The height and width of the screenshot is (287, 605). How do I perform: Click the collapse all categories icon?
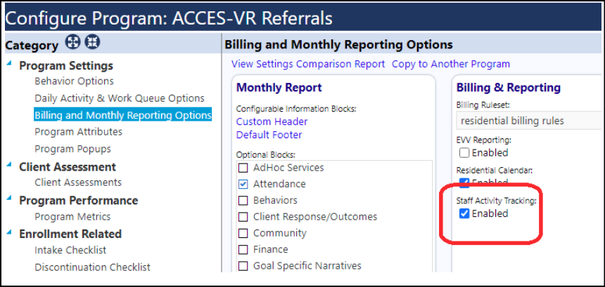92,42
